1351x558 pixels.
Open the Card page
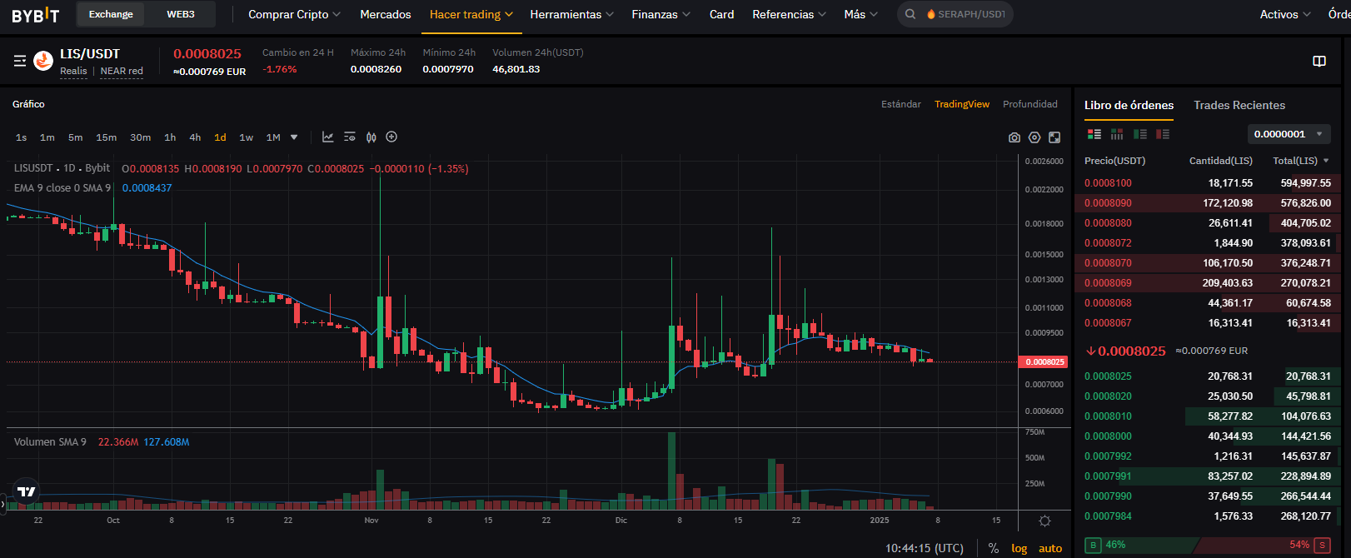coord(721,14)
